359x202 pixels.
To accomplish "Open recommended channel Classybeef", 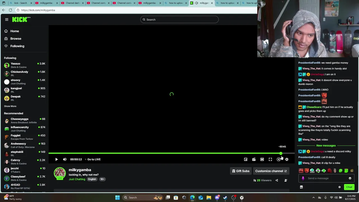I will click(x=25, y=178).
